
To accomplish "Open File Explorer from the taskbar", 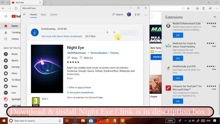I will click(83, 121).
